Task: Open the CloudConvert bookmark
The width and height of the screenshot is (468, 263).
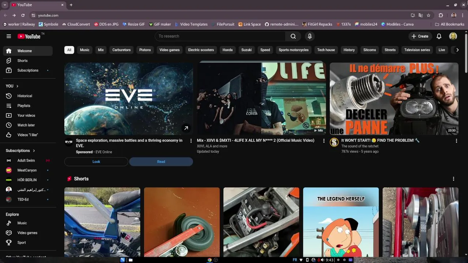Action: coord(76,24)
